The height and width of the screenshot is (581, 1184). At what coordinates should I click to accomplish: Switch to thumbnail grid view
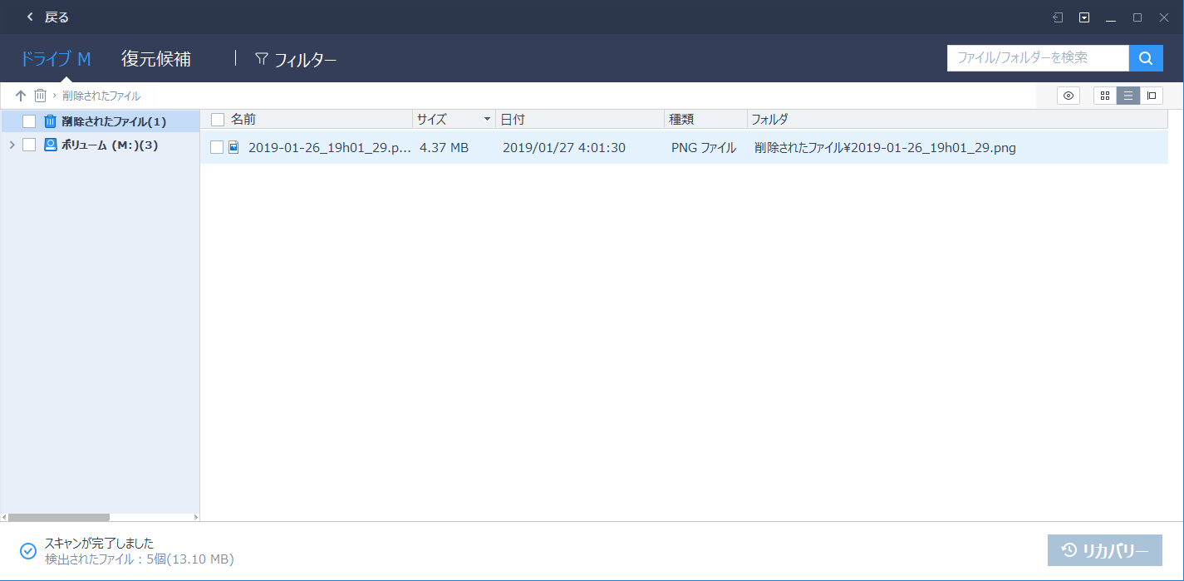(1104, 95)
